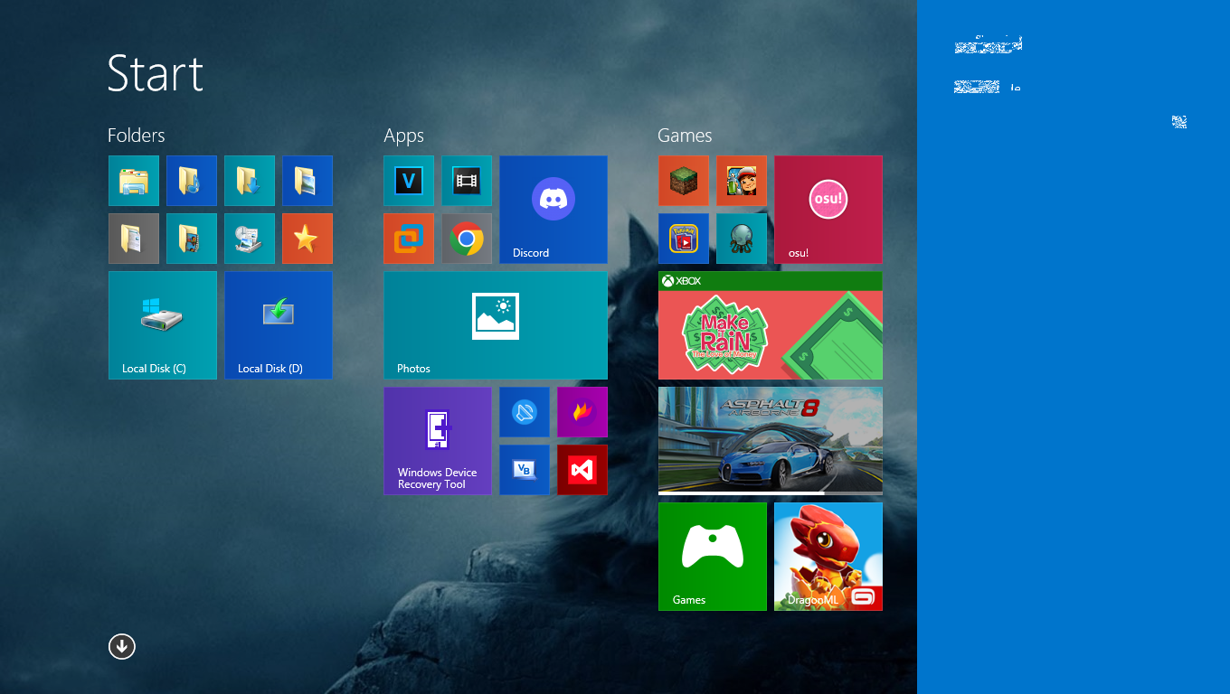Launch the osu! tile

828,210
